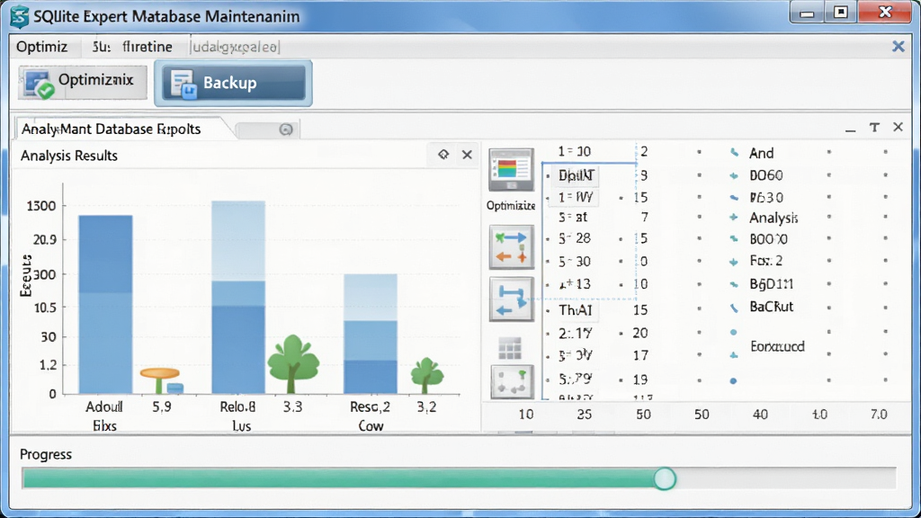921x518 pixels.
Task: Click the Optimize chart icon in sidebar
Action: point(511,170)
